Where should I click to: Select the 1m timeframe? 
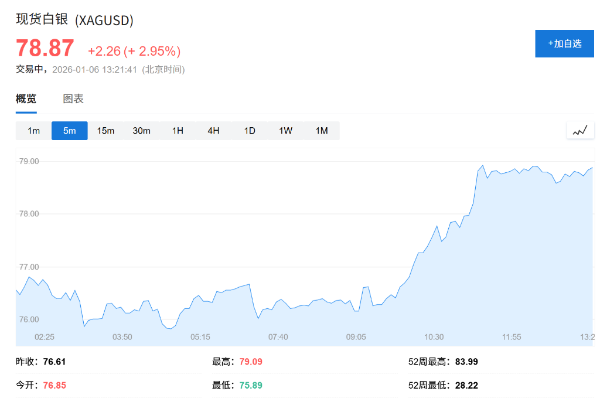[x=33, y=131]
